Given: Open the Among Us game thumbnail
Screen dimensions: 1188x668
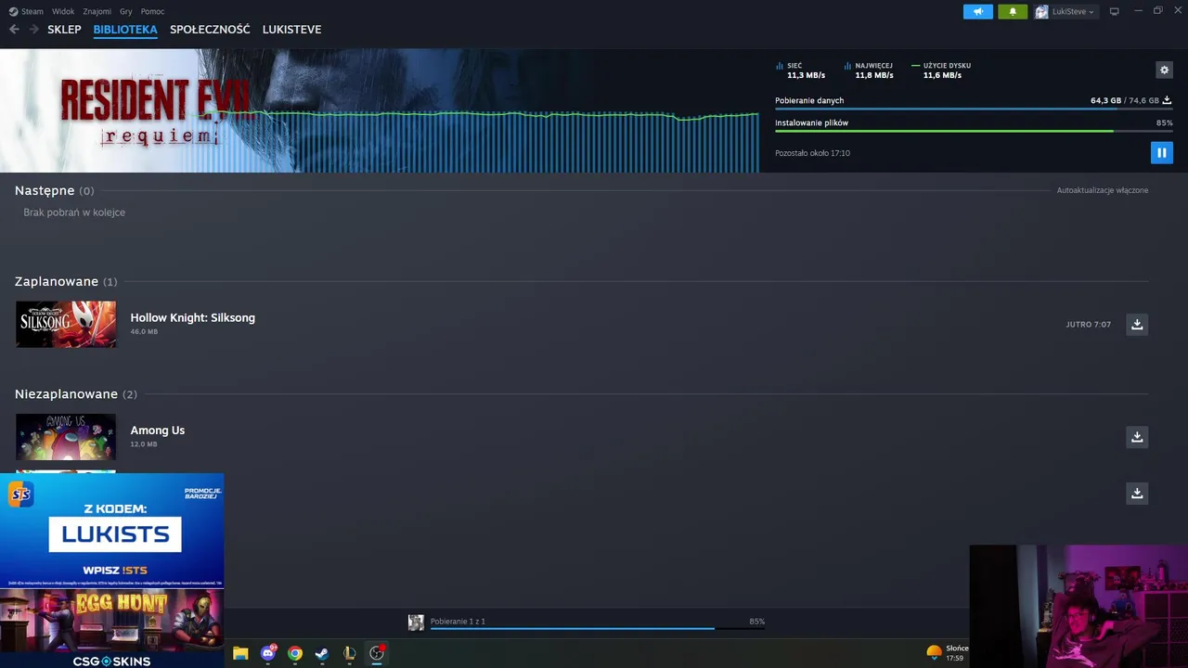Looking at the screenshot, I should pyautogui.click(x=66, y=436).
